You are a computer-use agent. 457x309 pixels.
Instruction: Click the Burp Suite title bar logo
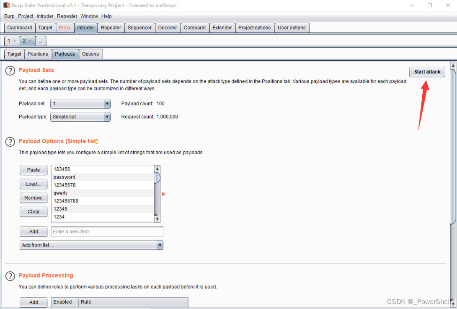pyautogui.click(x=6, y=5)
